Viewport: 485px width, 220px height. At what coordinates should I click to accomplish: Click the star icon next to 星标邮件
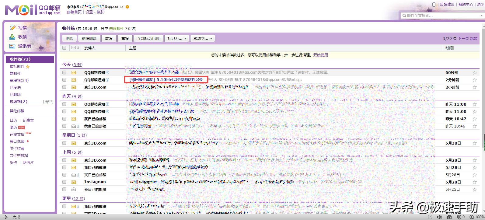(x=28, y=67)
